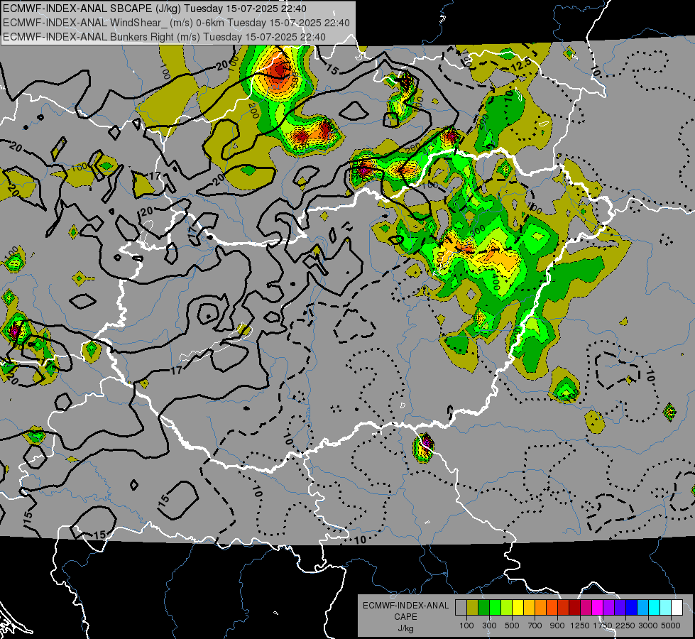The width and height of the screenshot is (695, 639).
Task: Click the dark red swatch left of 1250
Action: [x=575, y=607]
